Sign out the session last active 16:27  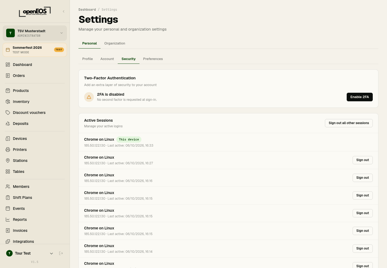[363, 160]
